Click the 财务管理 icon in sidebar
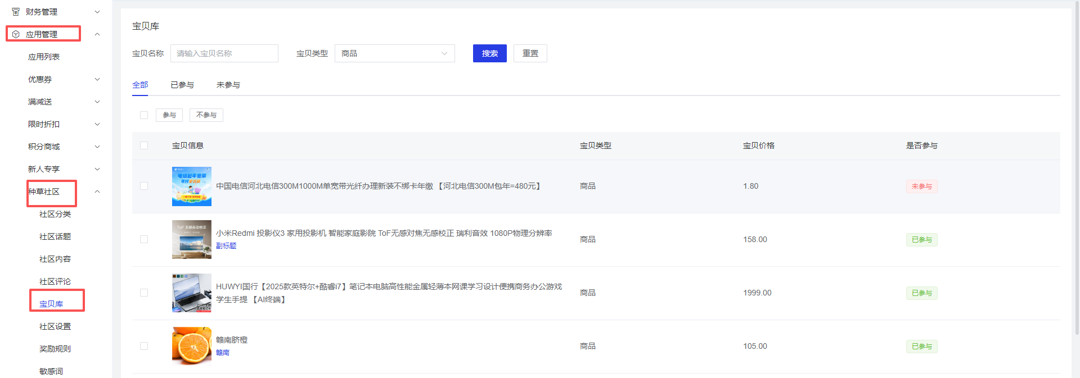This screenshot has height=378, width=1080. (x=16, y=12)
